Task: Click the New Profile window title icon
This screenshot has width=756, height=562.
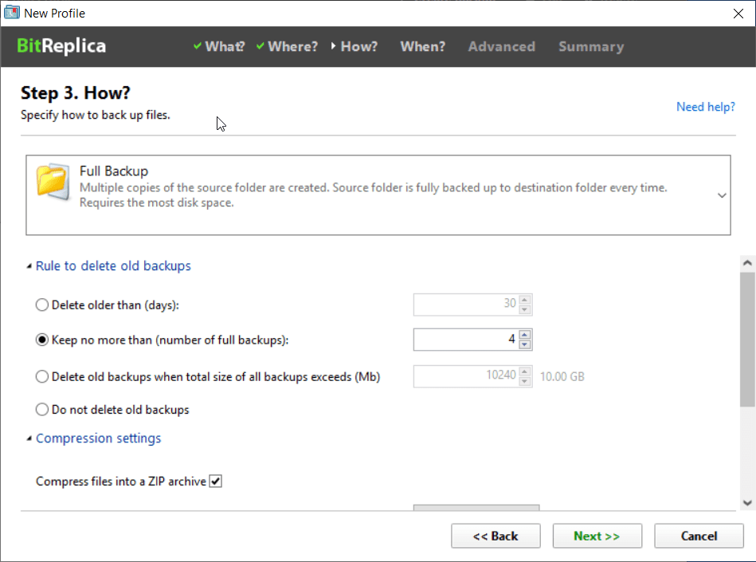Action: pyautogui.click(x=12, y=13)
